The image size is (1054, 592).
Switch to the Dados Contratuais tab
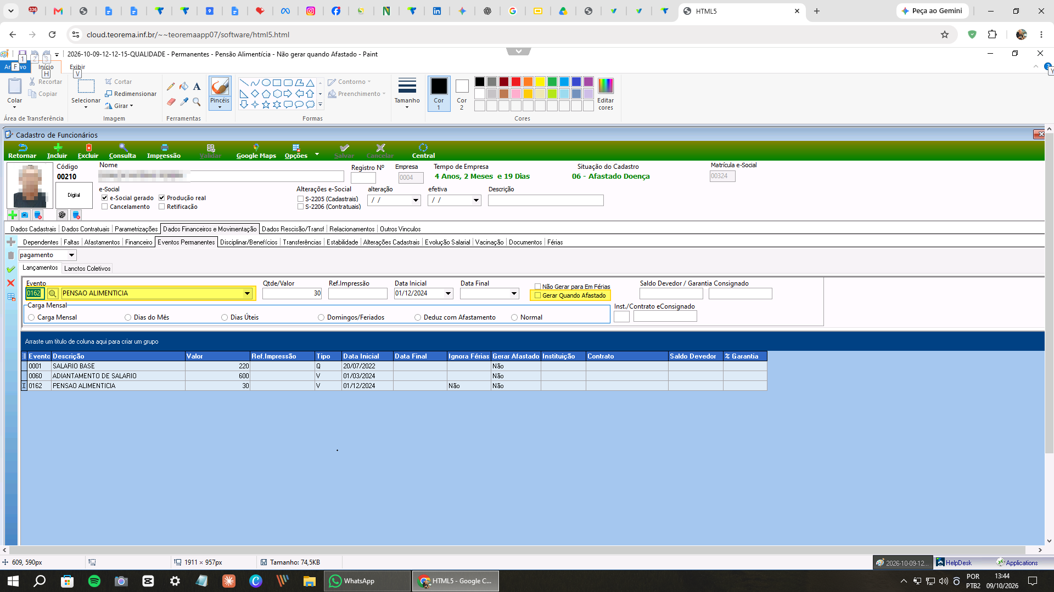[x=86, y=229]
